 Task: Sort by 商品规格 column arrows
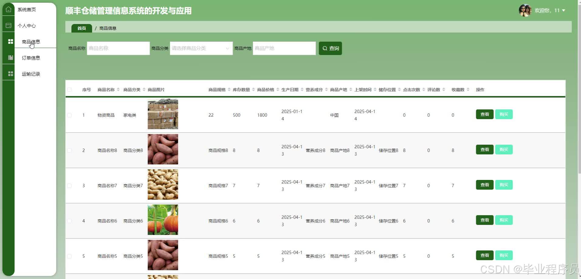coord(229,90)
